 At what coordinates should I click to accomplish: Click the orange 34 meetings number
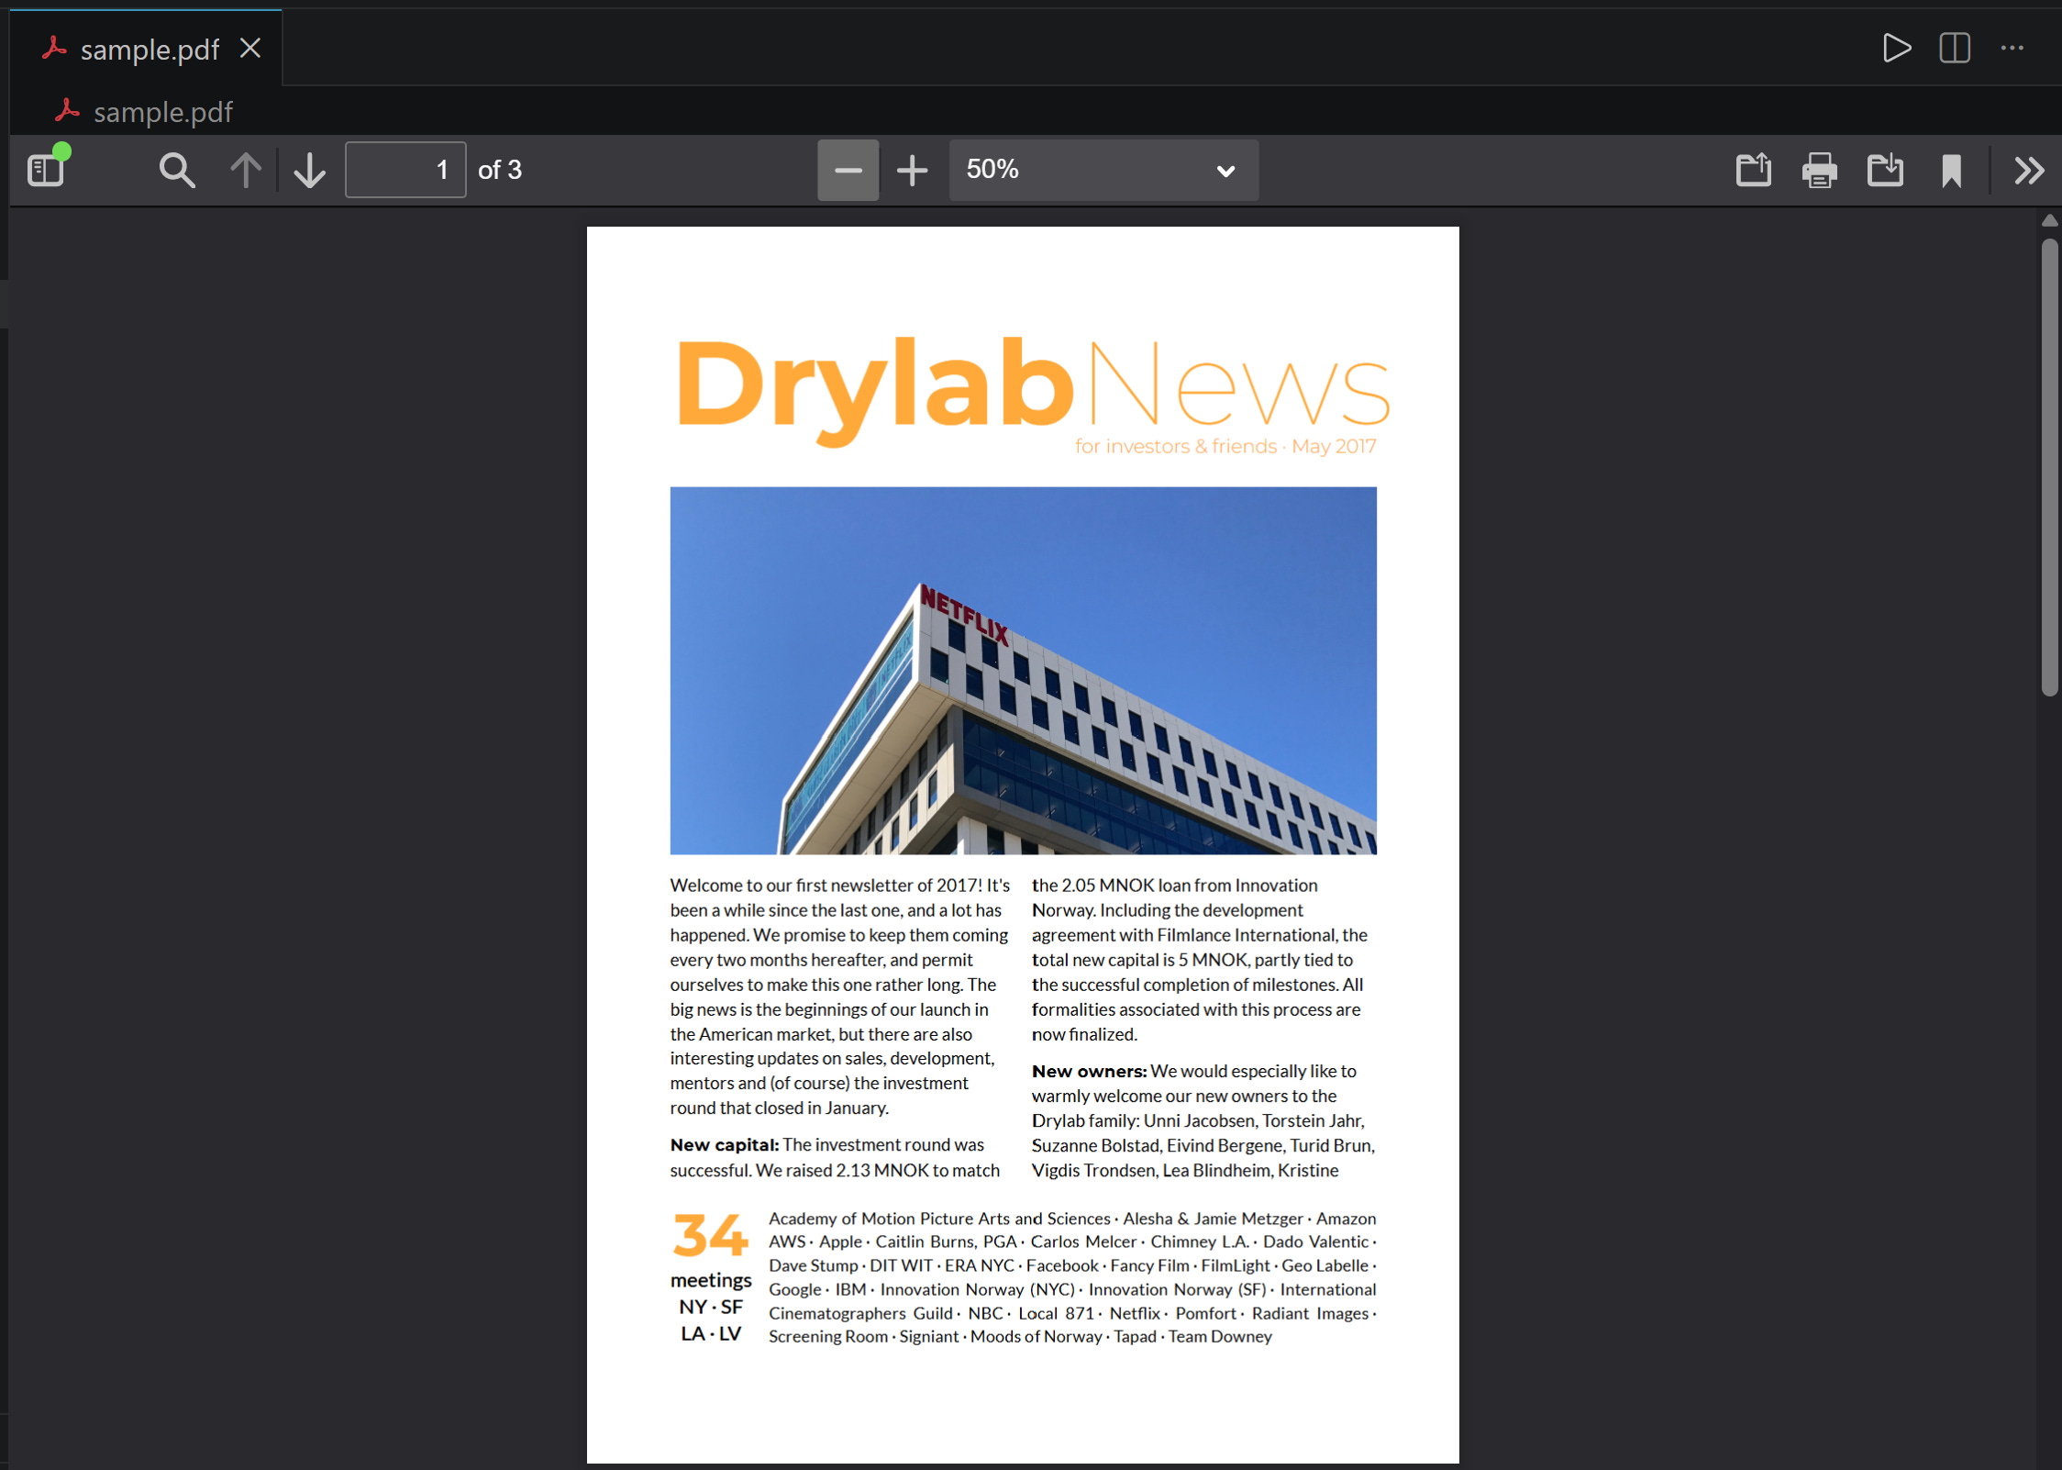click(710, 1235)
